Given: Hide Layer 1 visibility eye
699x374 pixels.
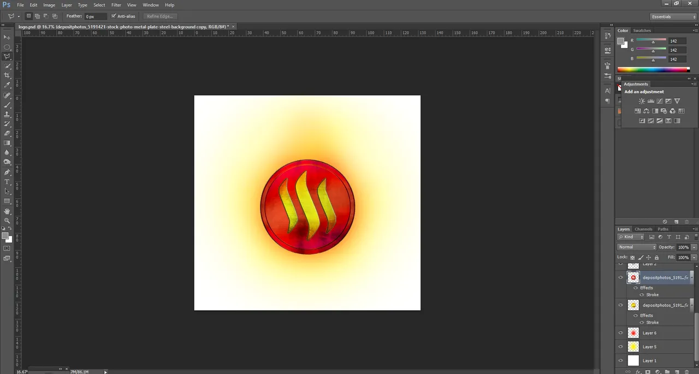Looking at the screenshot, I should tap(620, 360).
